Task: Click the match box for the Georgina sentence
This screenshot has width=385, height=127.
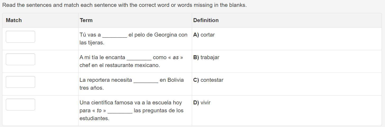Action: (20, 37)
